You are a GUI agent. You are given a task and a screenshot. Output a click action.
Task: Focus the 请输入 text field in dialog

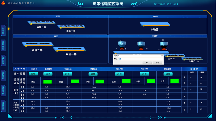[141, 59]
